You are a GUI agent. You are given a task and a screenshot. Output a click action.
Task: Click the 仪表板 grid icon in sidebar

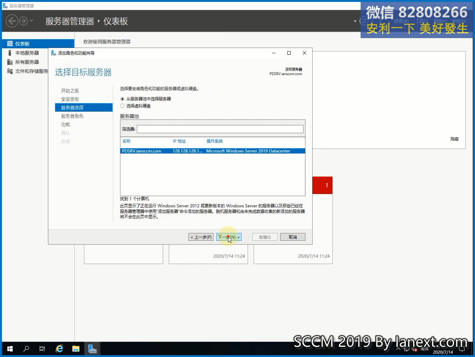coord(10,44)
